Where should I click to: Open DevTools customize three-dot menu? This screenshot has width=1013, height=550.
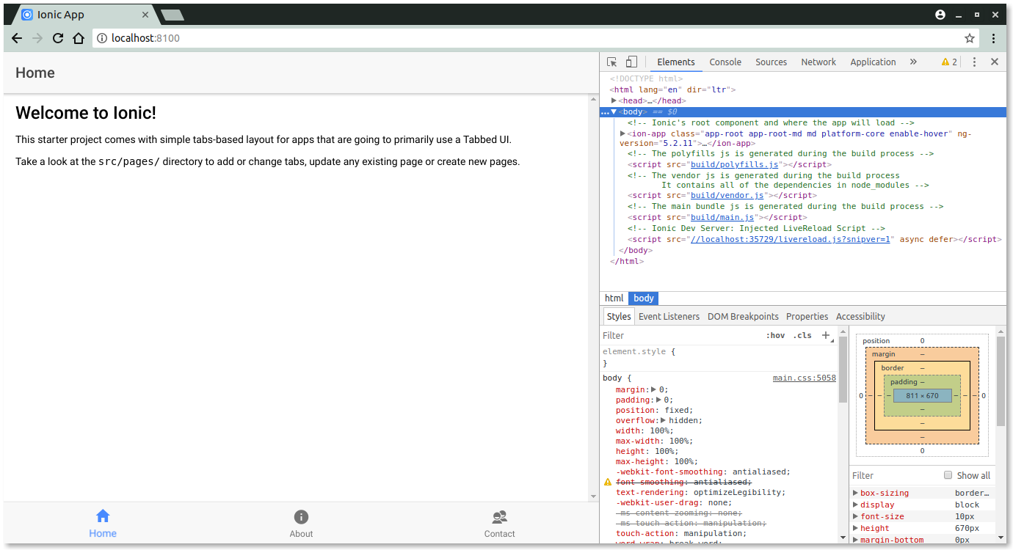974,62
